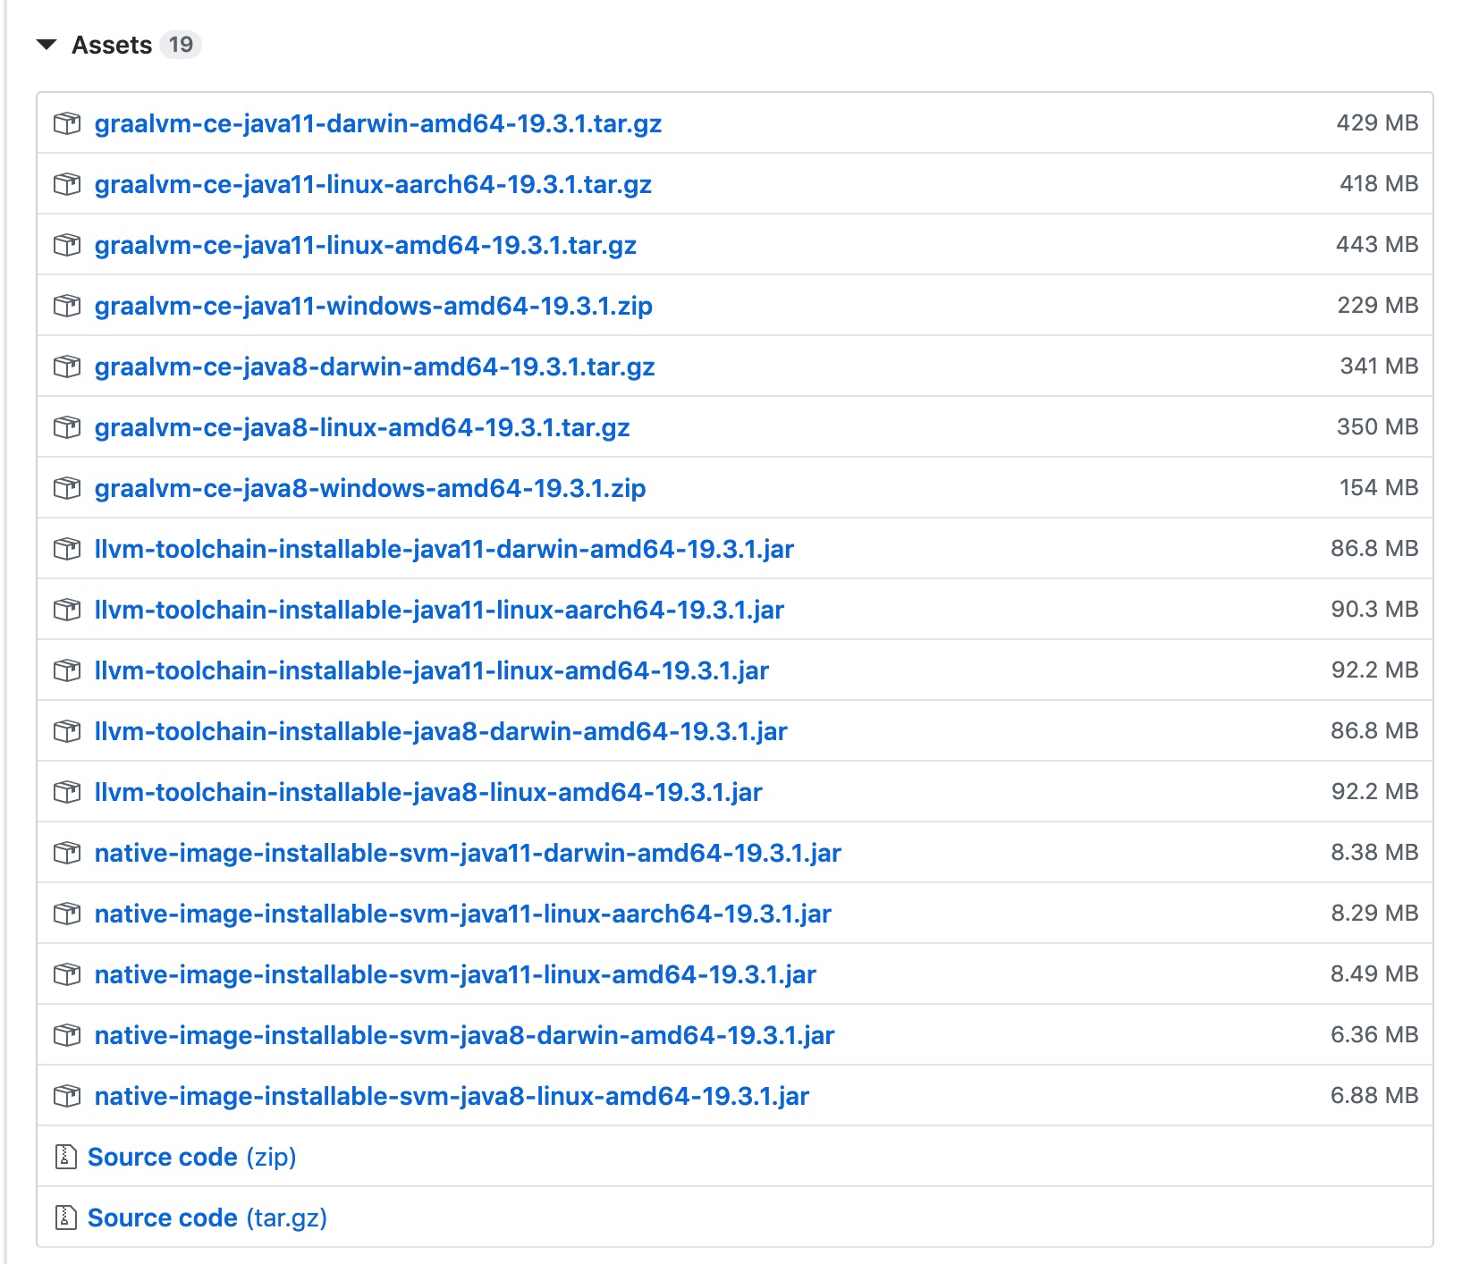
Task: Download native-image-installable-svm-java11-darwin-amd64 jar
Action: [x=468, y=853]
